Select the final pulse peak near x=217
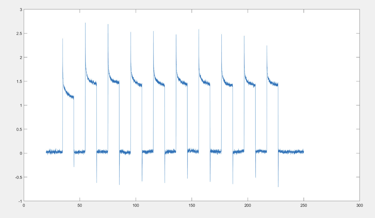The image size is (375, 218). [267, 46]
